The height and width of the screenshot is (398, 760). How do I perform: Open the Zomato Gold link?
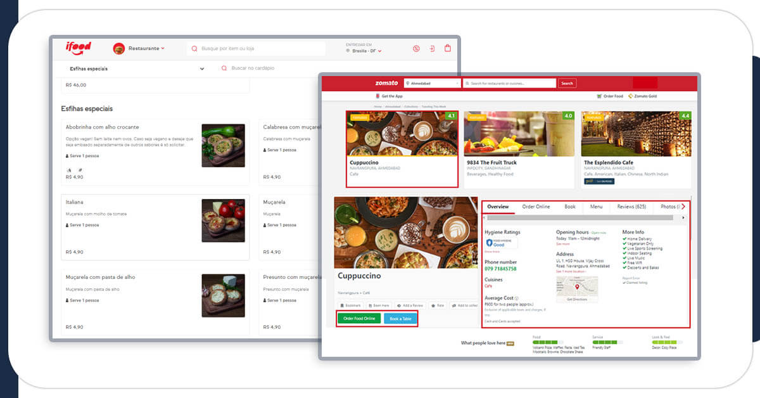click(x=642, y=96)
